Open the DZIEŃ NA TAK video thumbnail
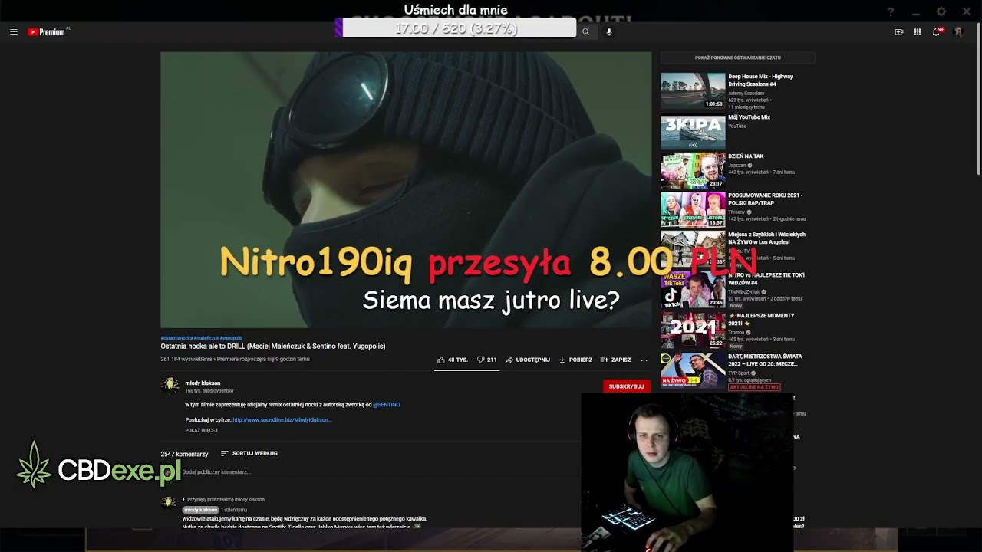The height and width of the screenshot is (552, 982). [693, 170]
